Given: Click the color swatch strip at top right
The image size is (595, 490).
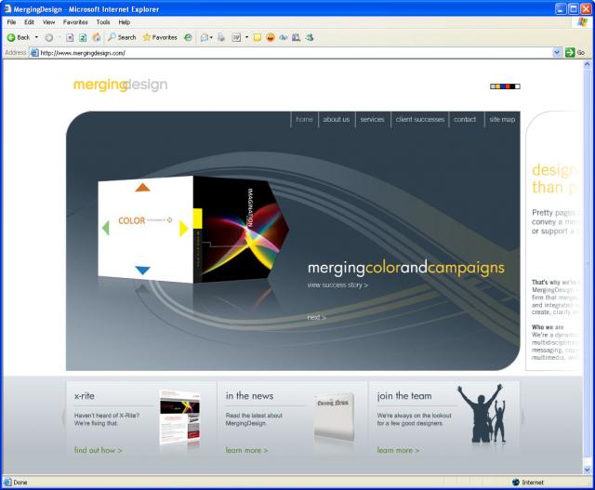Looking at the screenshot, I should click(x=505, y=86).
